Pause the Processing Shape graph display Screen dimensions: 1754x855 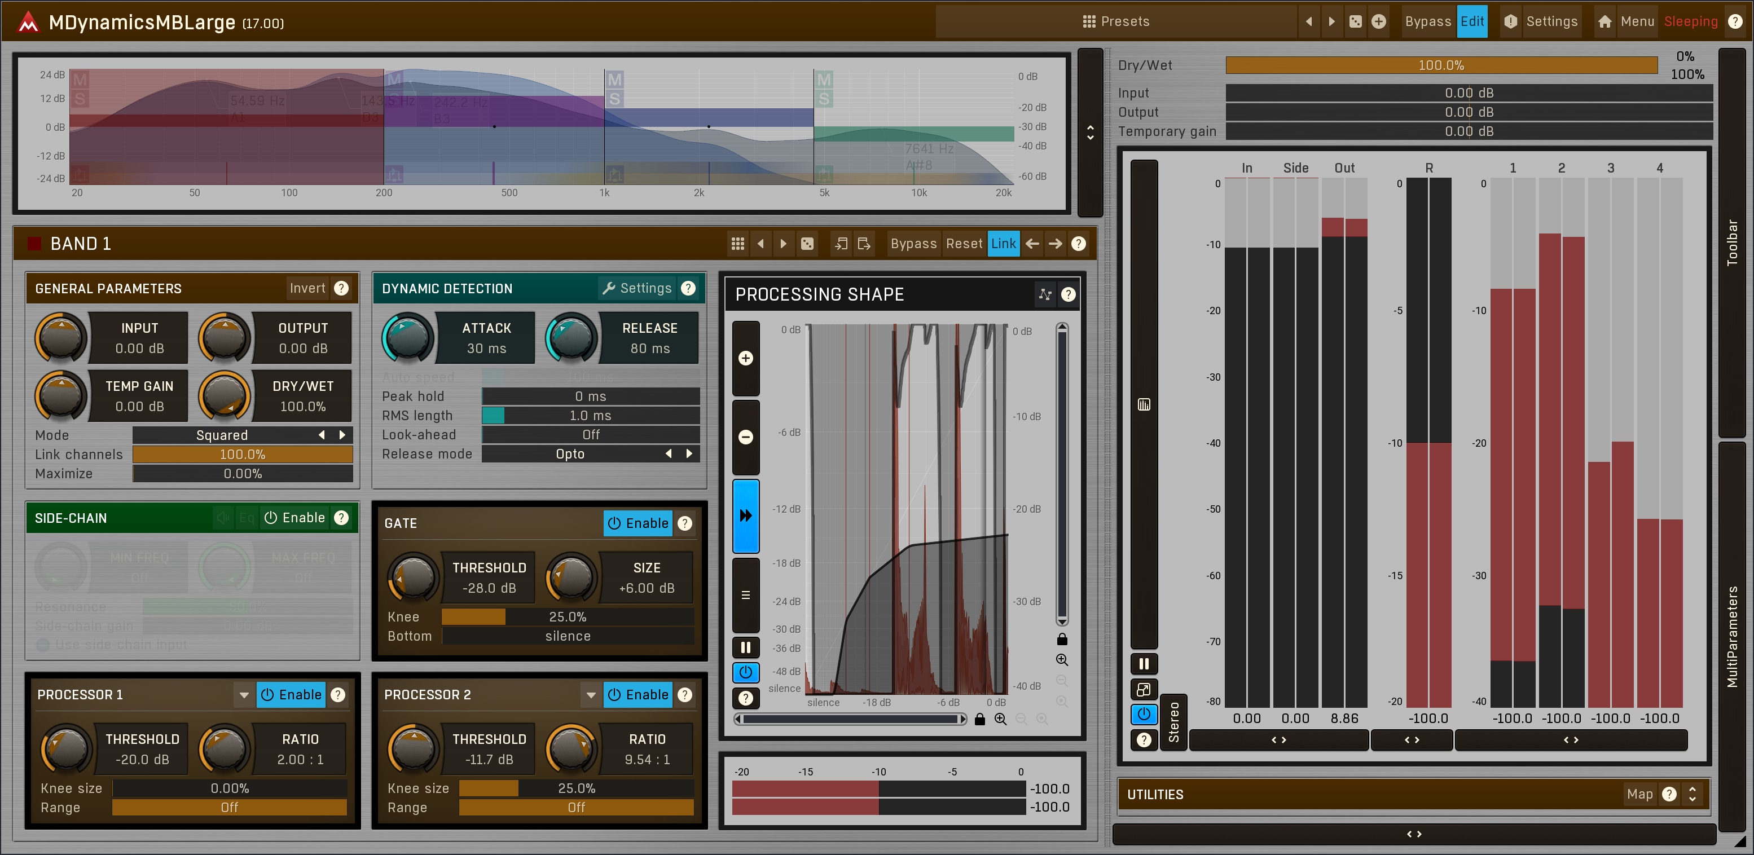tap(746, 647)
